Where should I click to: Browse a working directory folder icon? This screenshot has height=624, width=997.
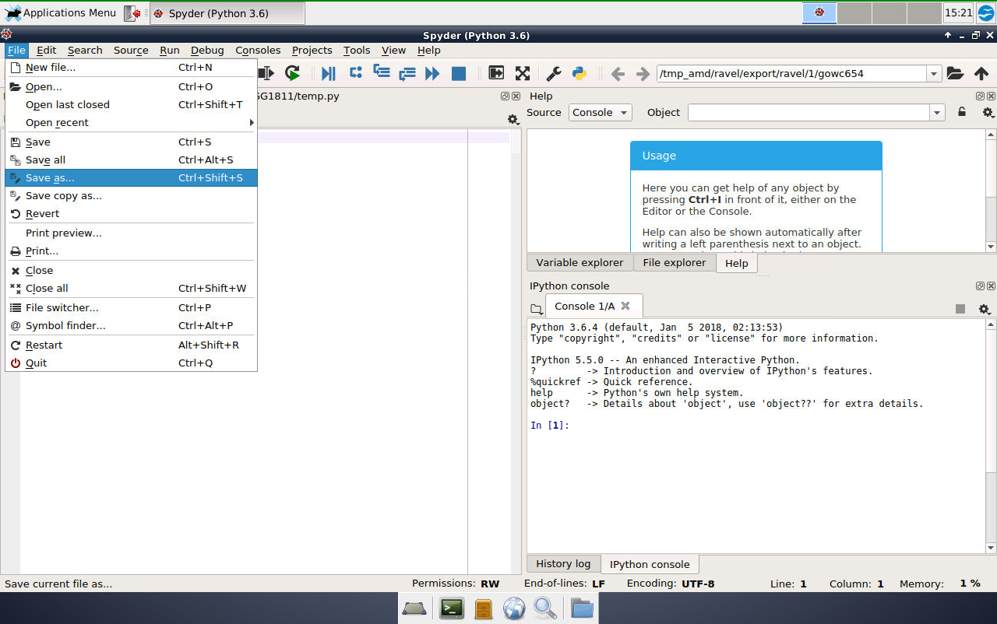955,73
